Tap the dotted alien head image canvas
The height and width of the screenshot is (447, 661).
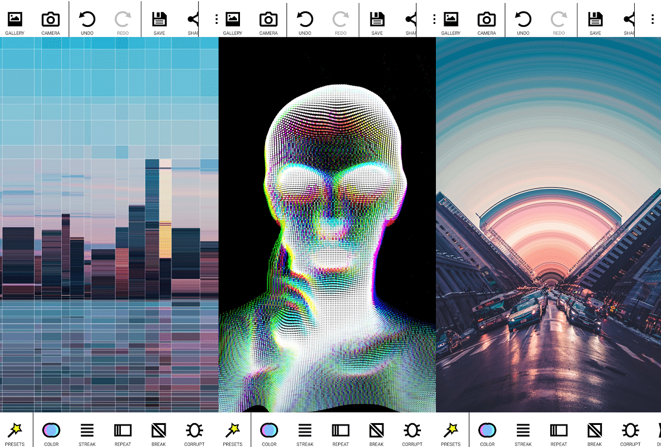pos(327,225)
